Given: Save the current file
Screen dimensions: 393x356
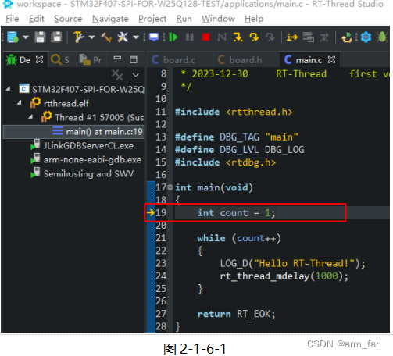Looking at the screenshot, I should point(40,37).
